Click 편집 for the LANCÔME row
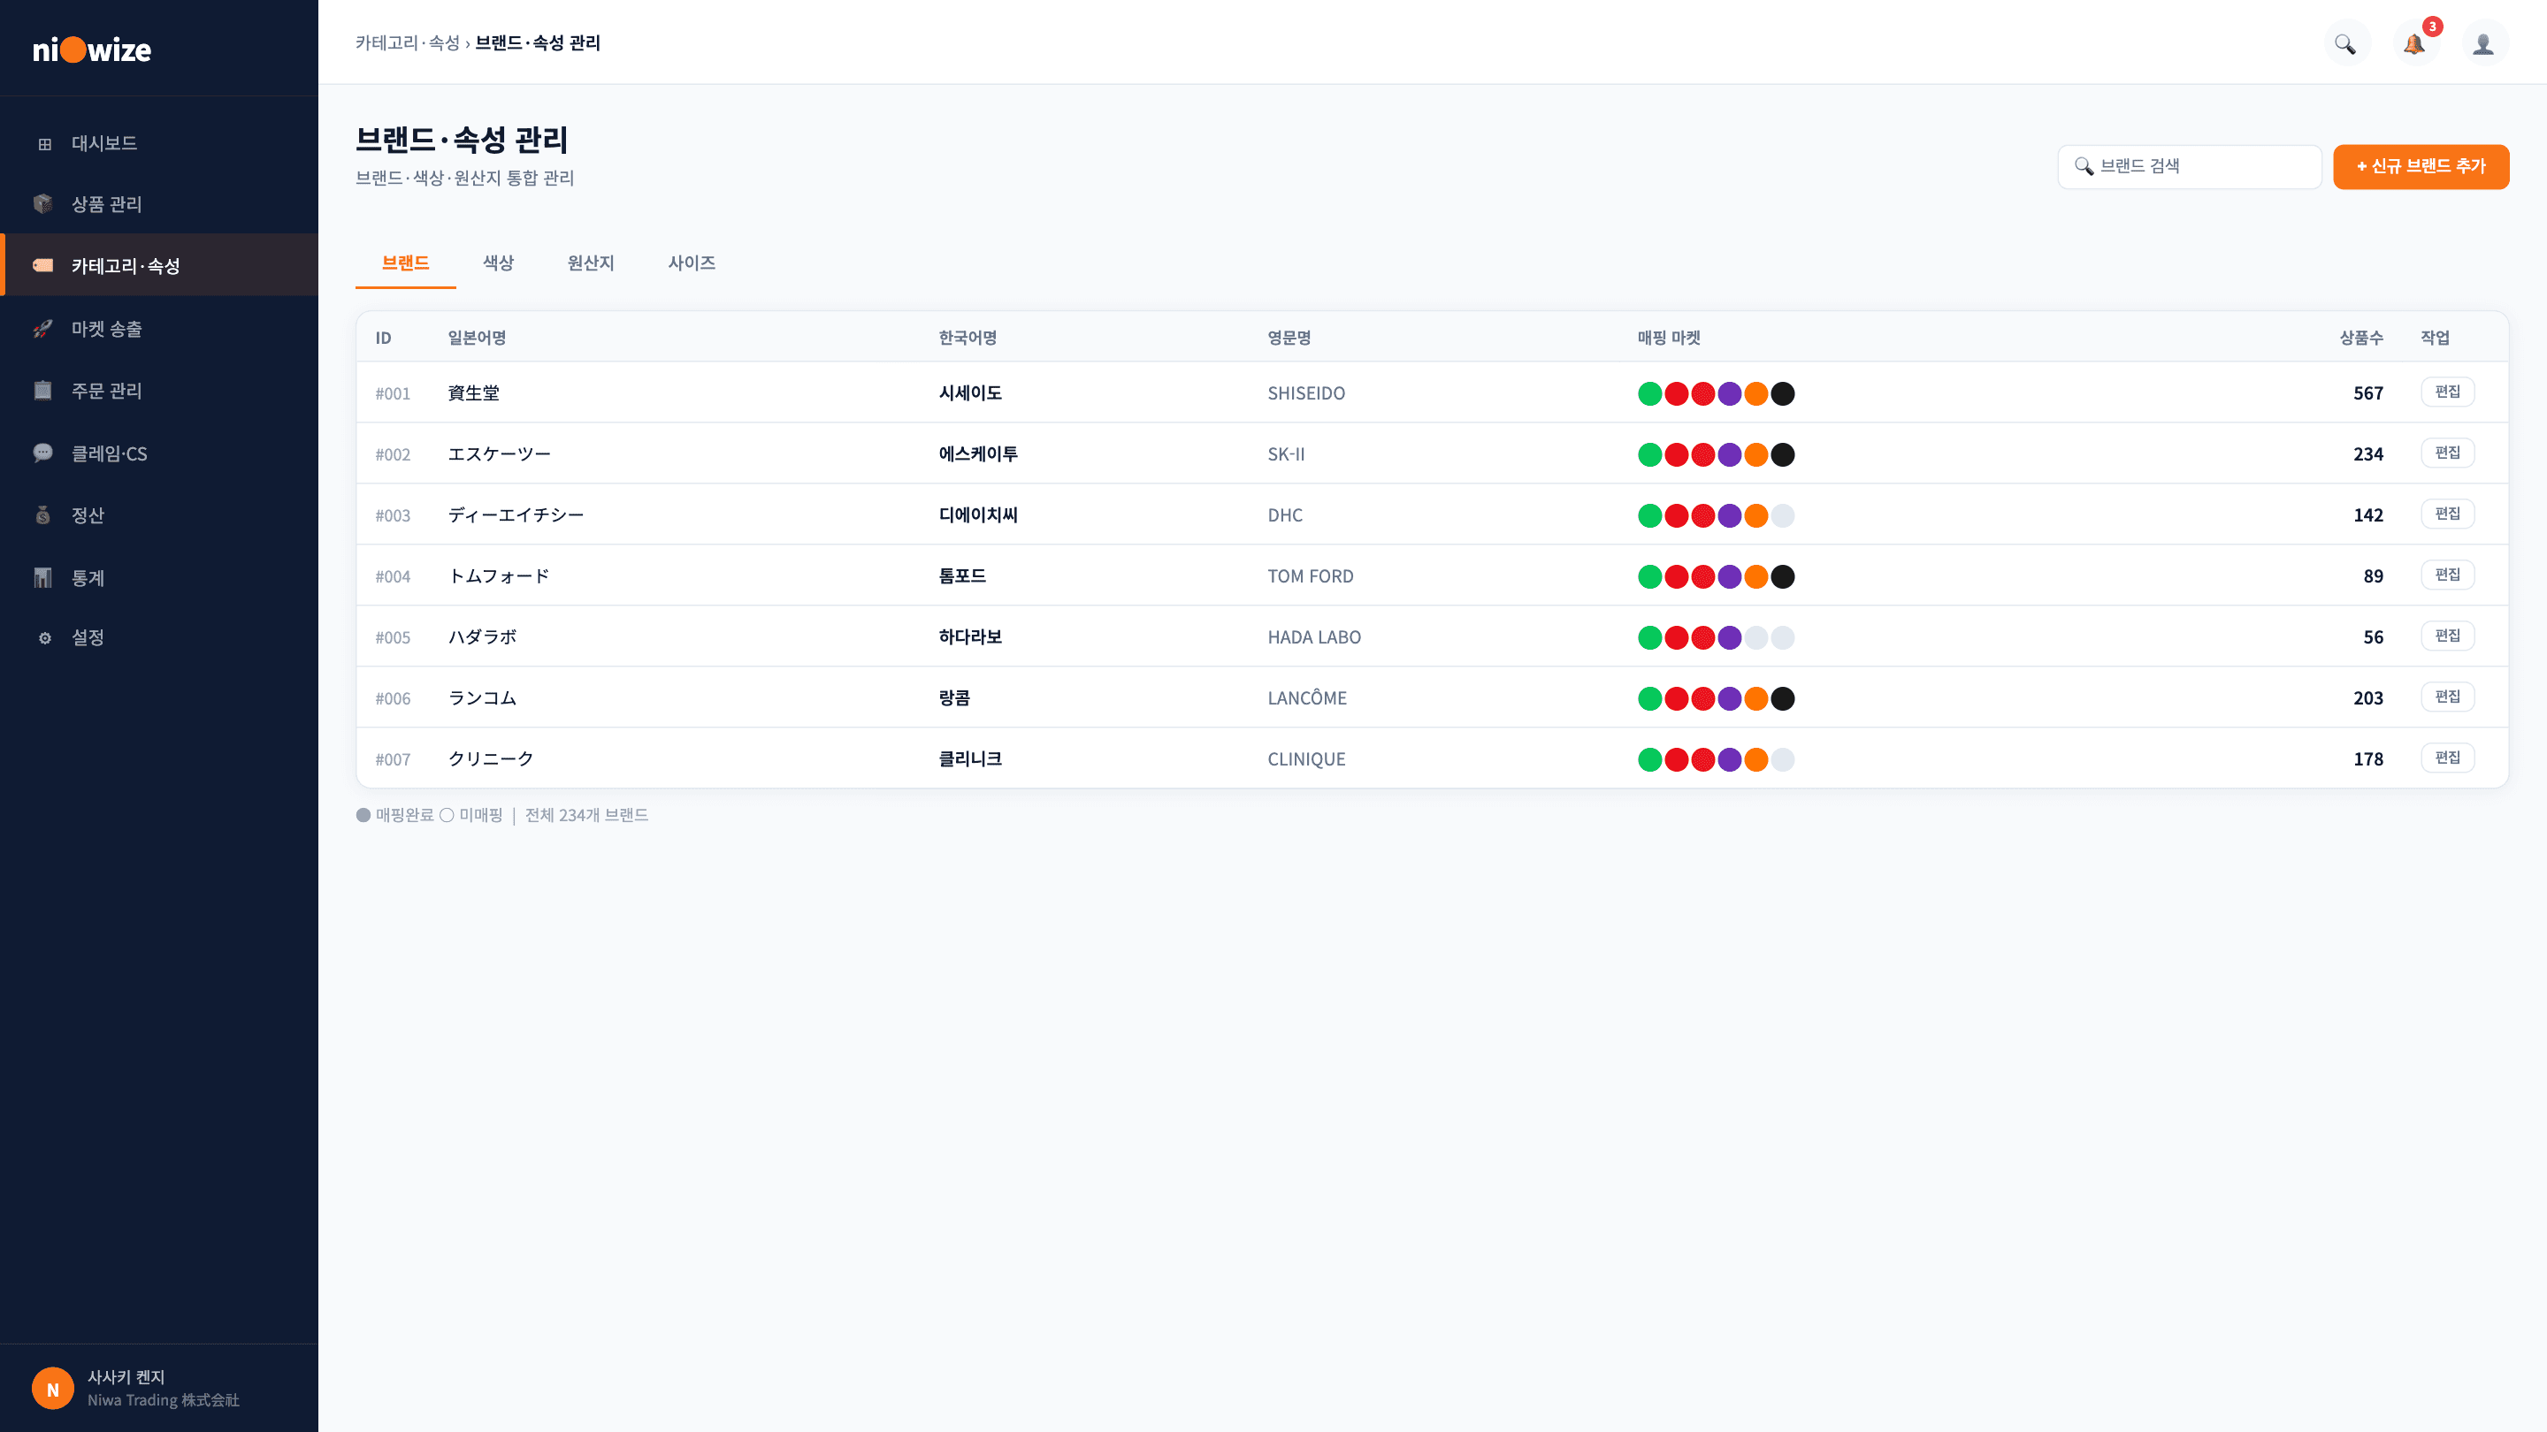The height and width of the screenshot is (1432, 2547). coord(2448,697)
